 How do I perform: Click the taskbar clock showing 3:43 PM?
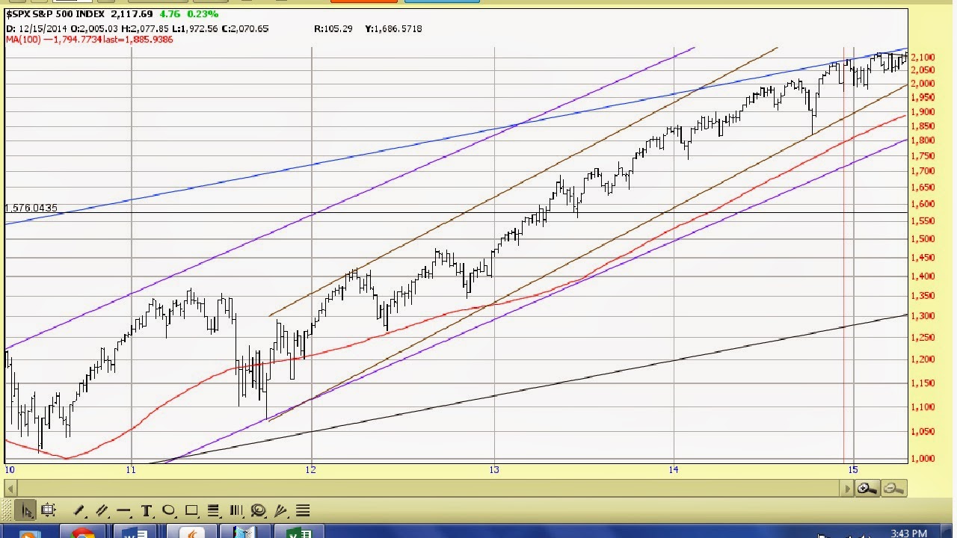tap(909, 533)
